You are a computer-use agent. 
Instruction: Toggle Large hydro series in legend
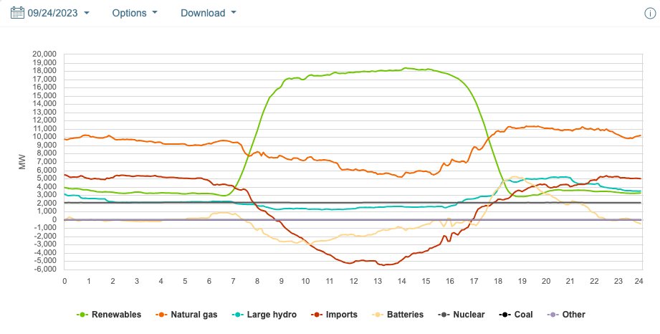click(x=264, y=315)
